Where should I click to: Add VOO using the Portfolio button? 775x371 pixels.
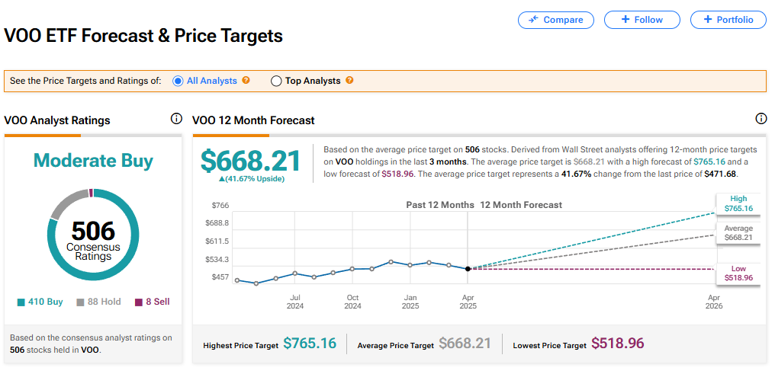(728, 20)
